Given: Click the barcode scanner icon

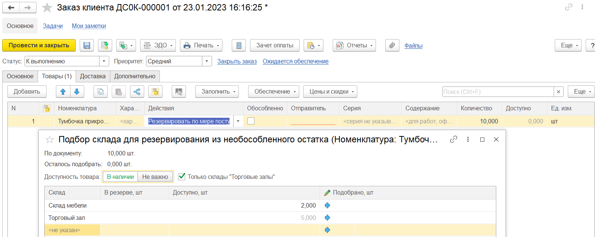Looking at the screenshot, I should 179,92.
